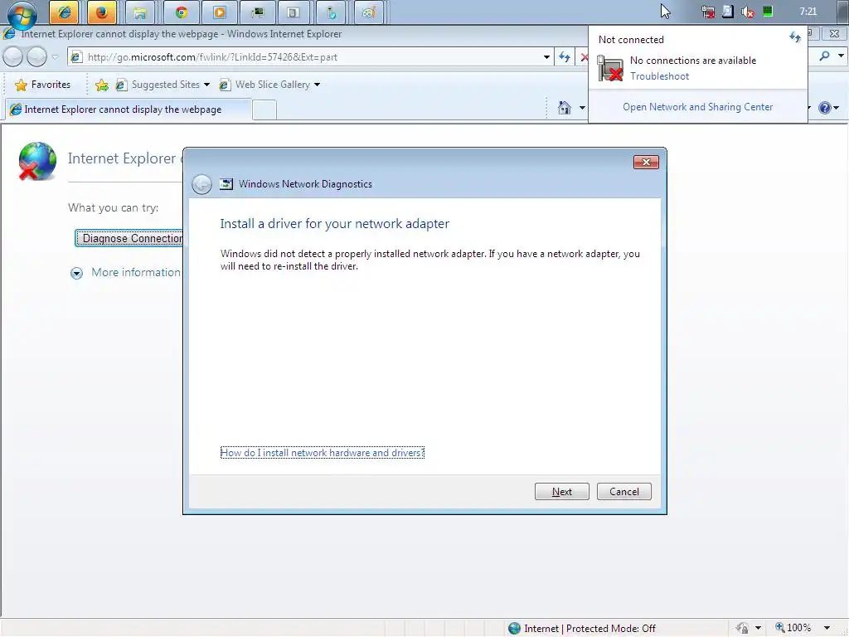
Task: Click the green task manager tray icon
Action: click(x=768, y=12)
